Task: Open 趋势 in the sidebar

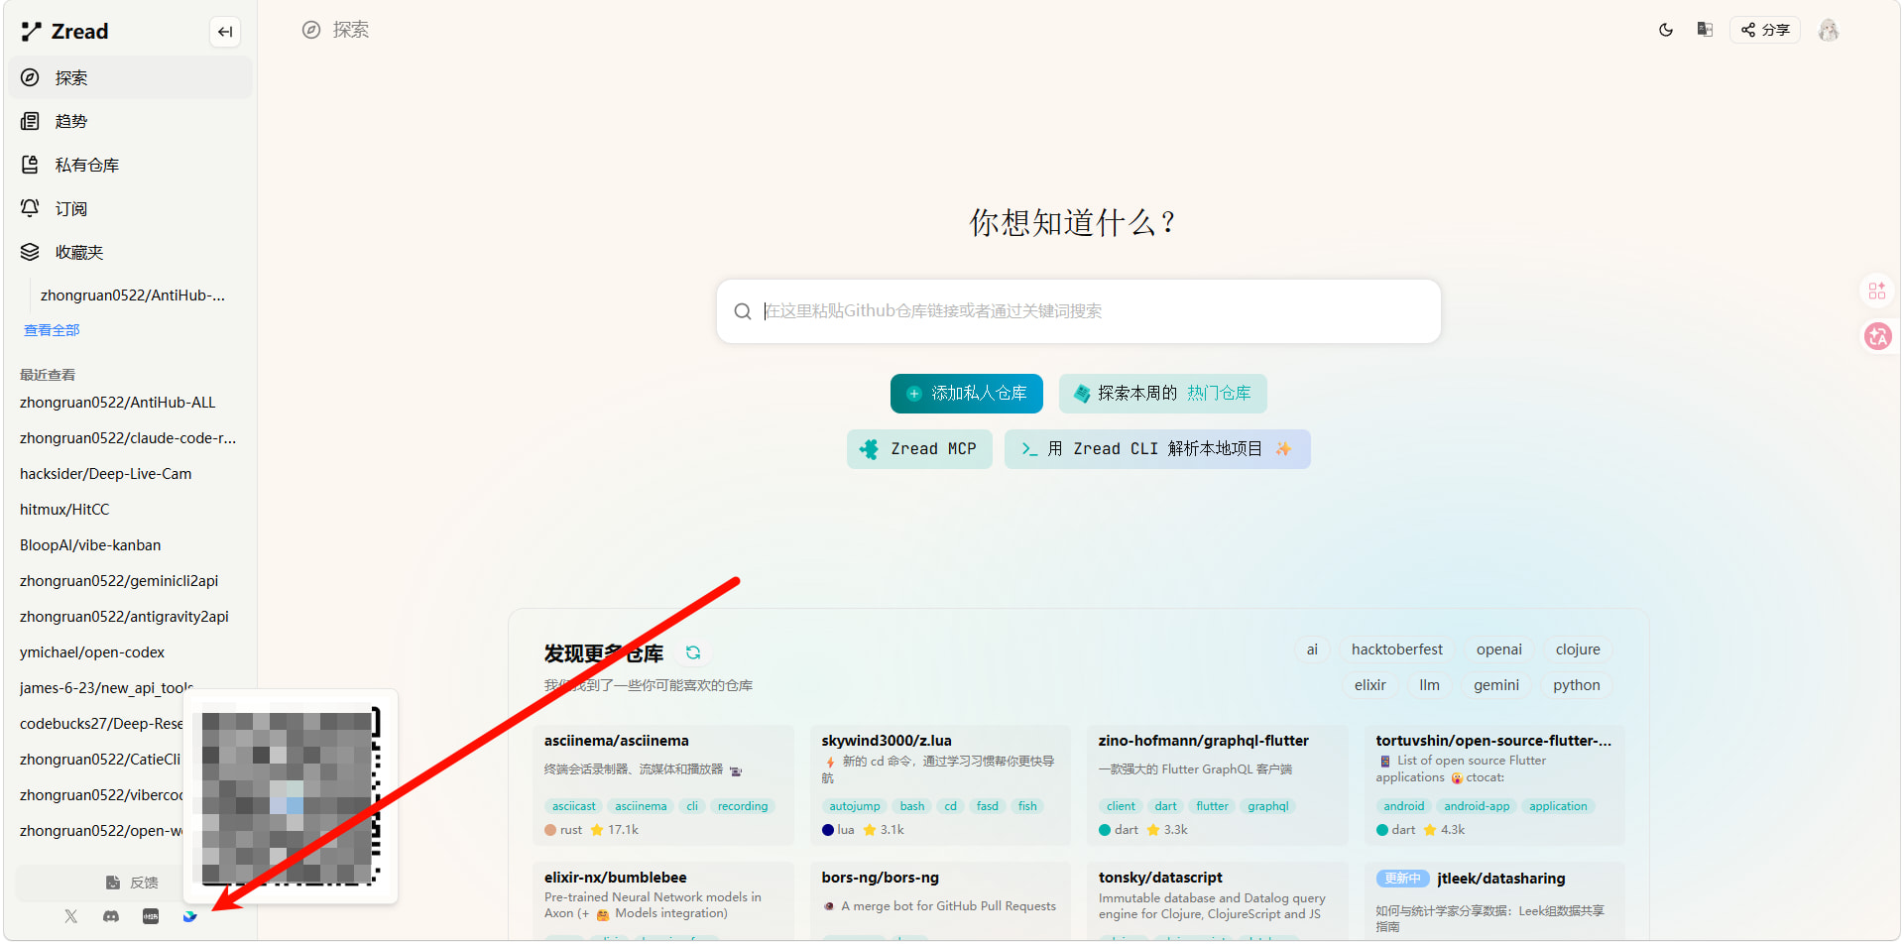Action: [x=130, y=121]
